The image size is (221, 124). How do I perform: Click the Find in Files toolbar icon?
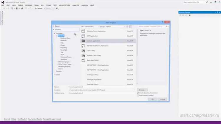click(57, 9)
